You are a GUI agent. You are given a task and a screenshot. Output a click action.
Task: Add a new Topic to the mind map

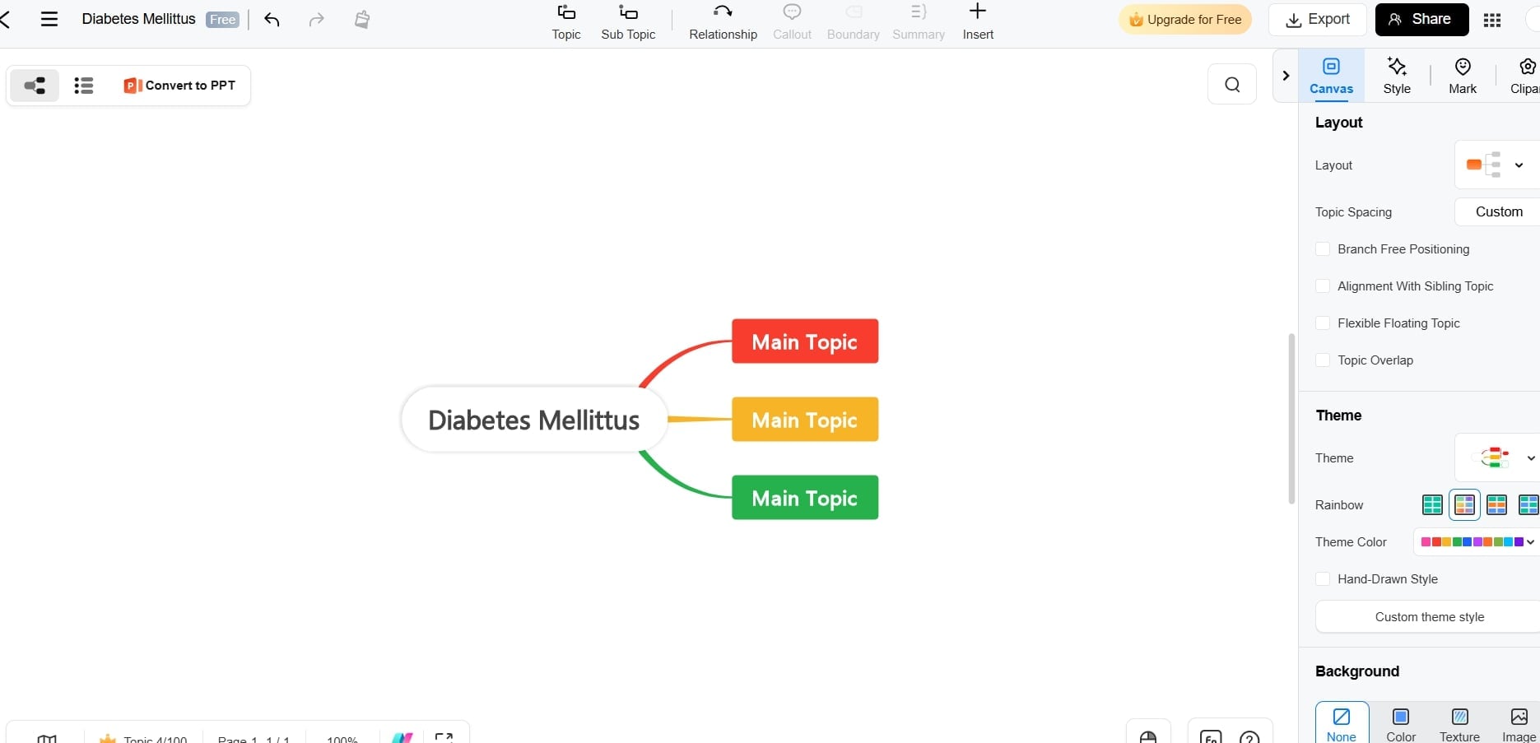[x=565, y=21]
